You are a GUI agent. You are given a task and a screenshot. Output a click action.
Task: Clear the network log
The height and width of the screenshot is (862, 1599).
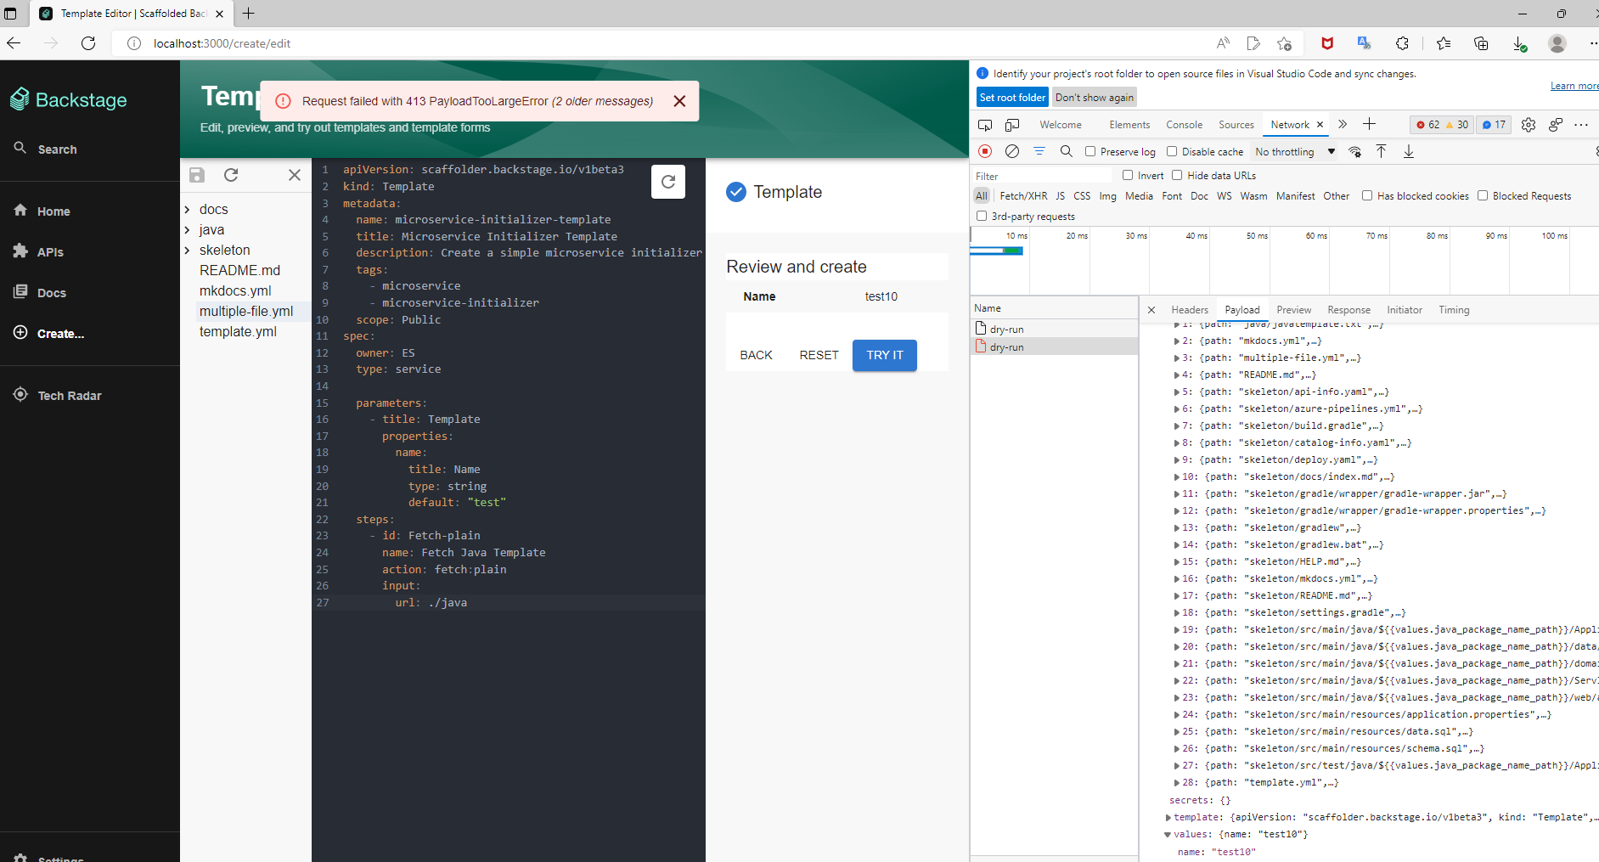pos(1012,151)
